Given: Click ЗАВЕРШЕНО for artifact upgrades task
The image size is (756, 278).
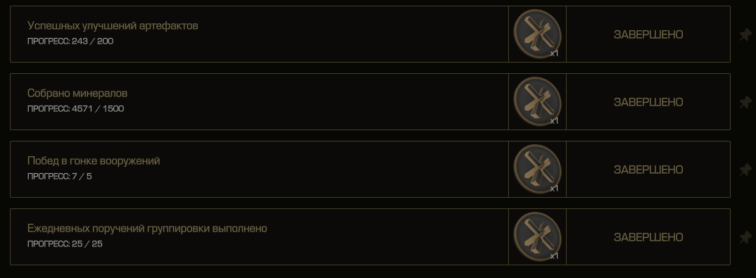Looking at the screenshot, I should pyautogui.click(x=648, y=34).
